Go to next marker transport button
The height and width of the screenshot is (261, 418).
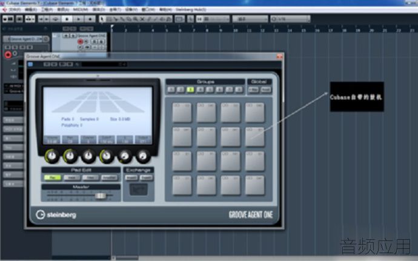(47, 19)
